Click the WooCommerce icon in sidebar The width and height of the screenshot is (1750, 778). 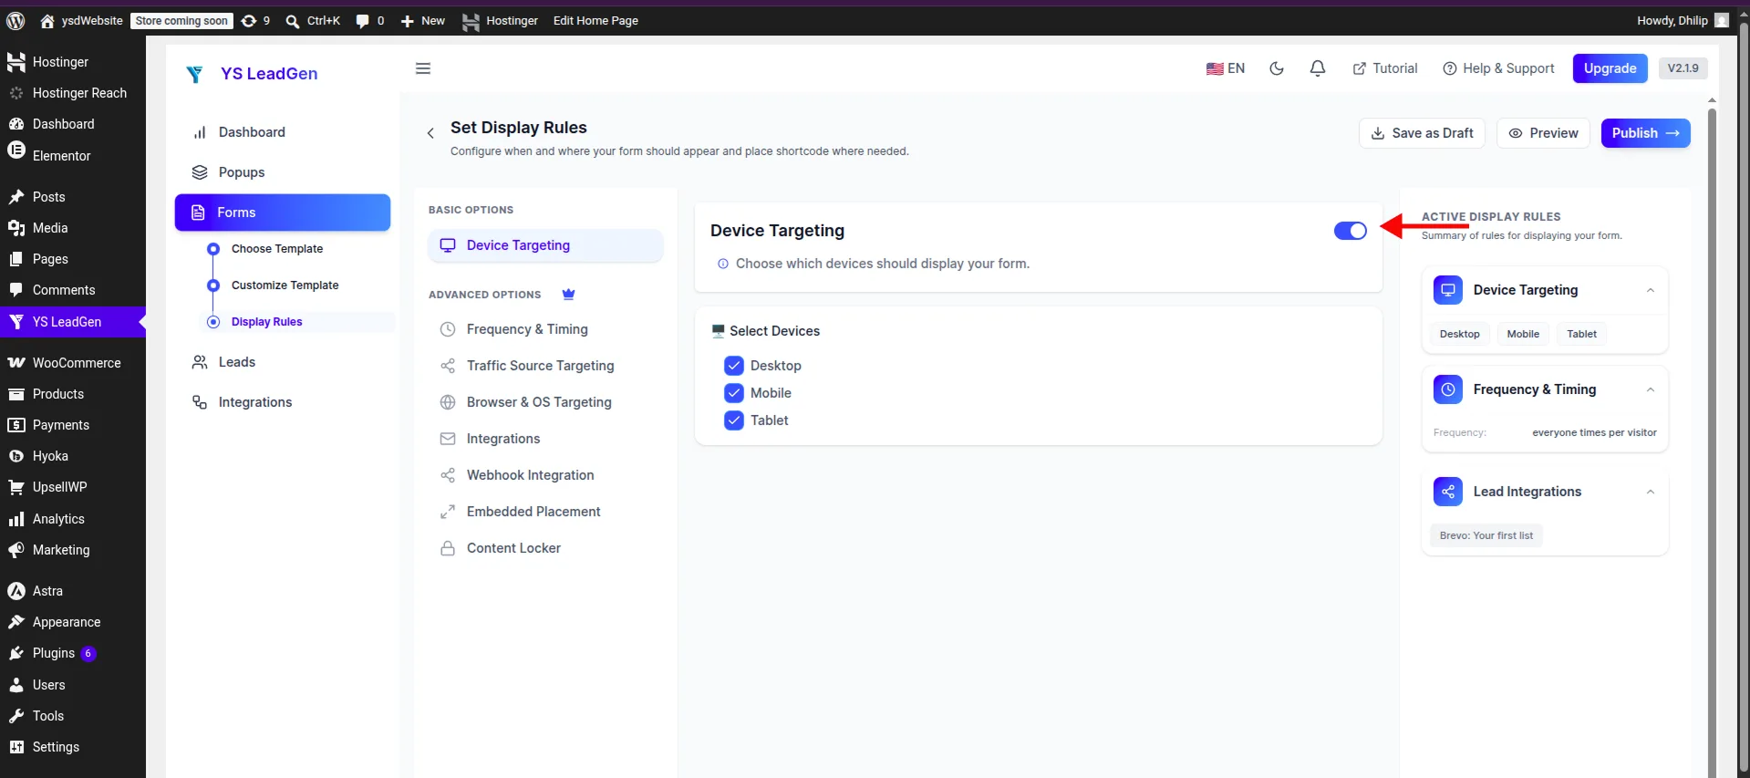(16, 363)
